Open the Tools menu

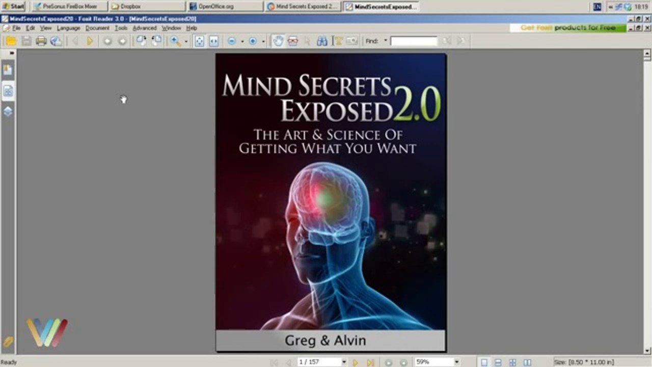[x=121, y=28]
